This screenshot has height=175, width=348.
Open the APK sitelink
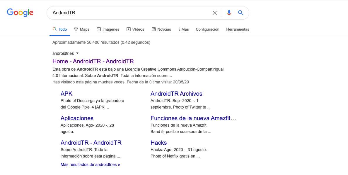point(66,94)
